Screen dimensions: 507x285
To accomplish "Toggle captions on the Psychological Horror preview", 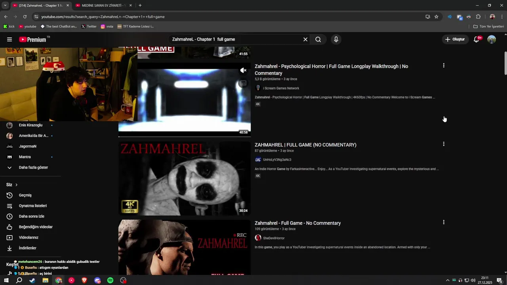I will [243, 83].
